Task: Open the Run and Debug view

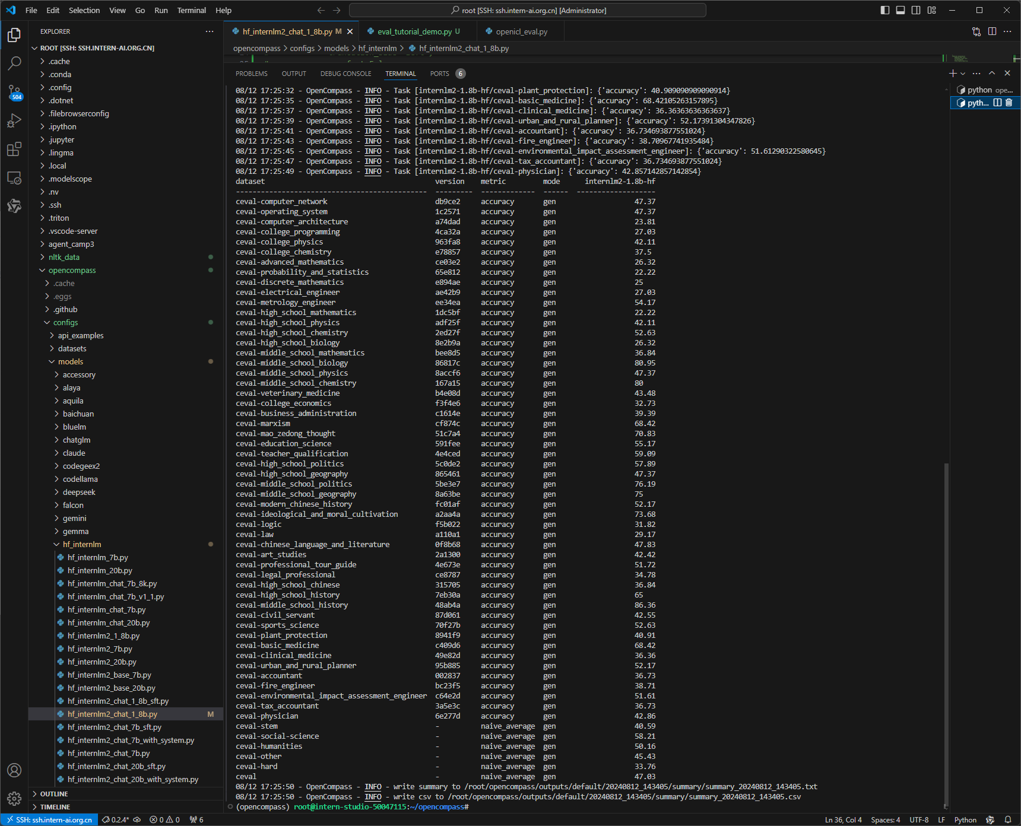Action: [14, 120]
